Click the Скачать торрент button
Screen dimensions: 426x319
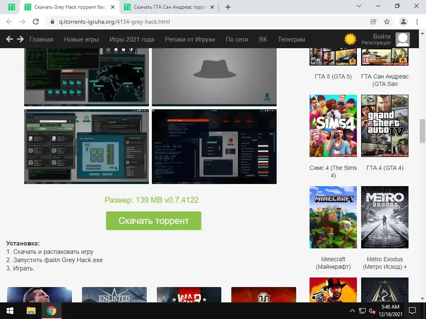pos(154,221)
